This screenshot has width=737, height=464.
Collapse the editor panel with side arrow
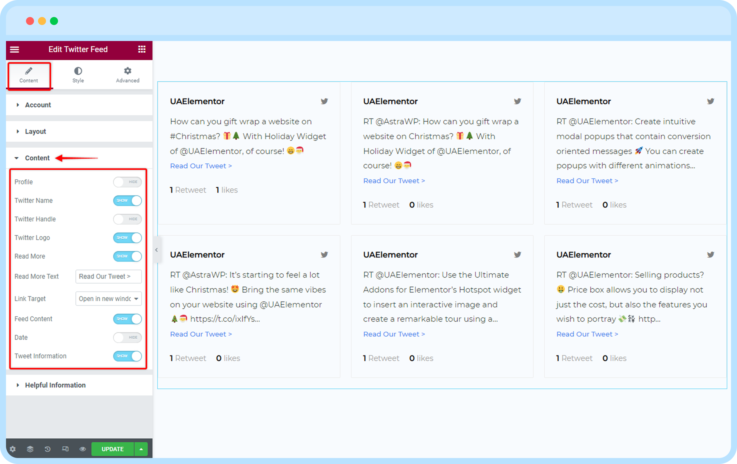click(x=157, y=250)
